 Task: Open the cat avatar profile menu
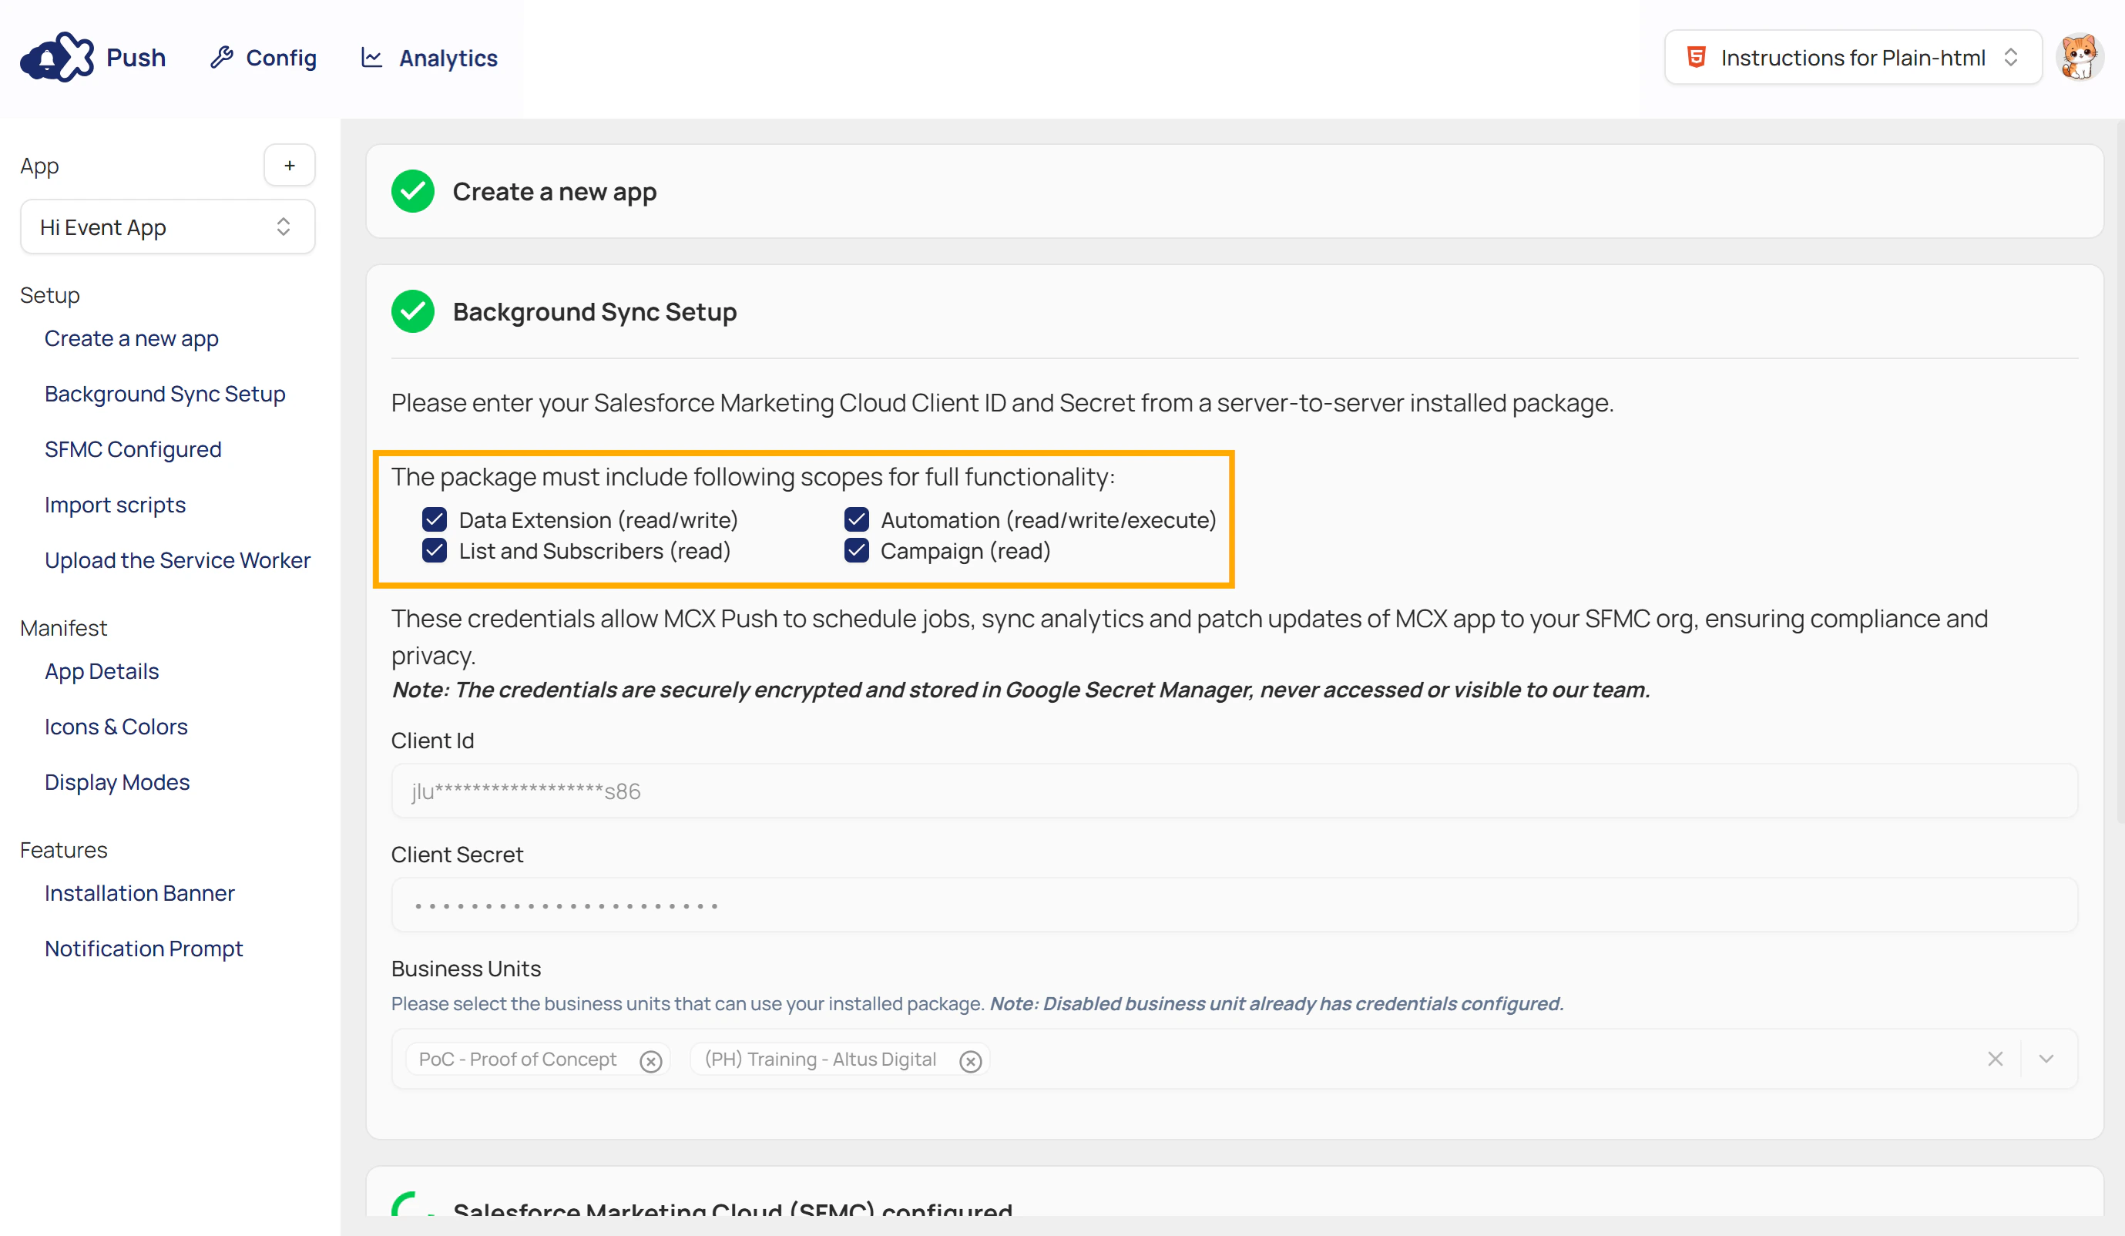(x=2079, y=57)
